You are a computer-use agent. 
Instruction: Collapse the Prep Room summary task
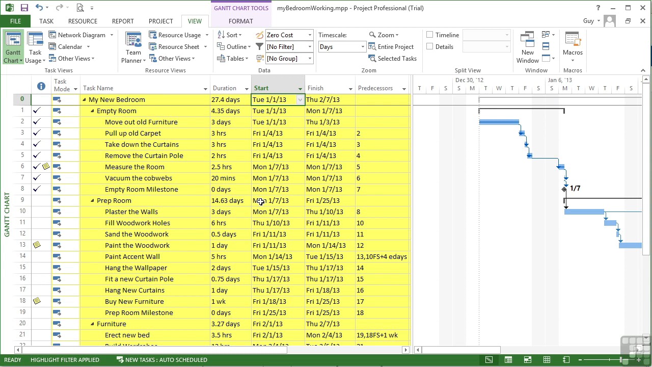coord(92,201)
